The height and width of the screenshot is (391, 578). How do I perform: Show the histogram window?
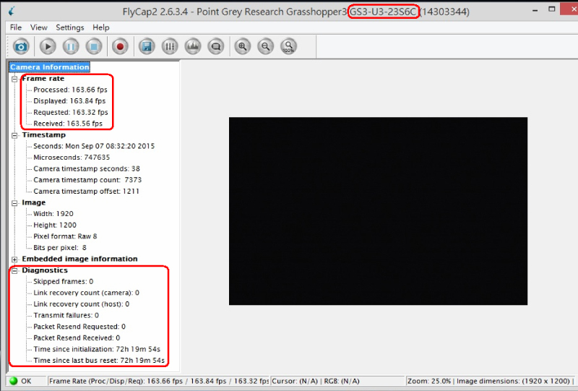click(x=193, y=46)
